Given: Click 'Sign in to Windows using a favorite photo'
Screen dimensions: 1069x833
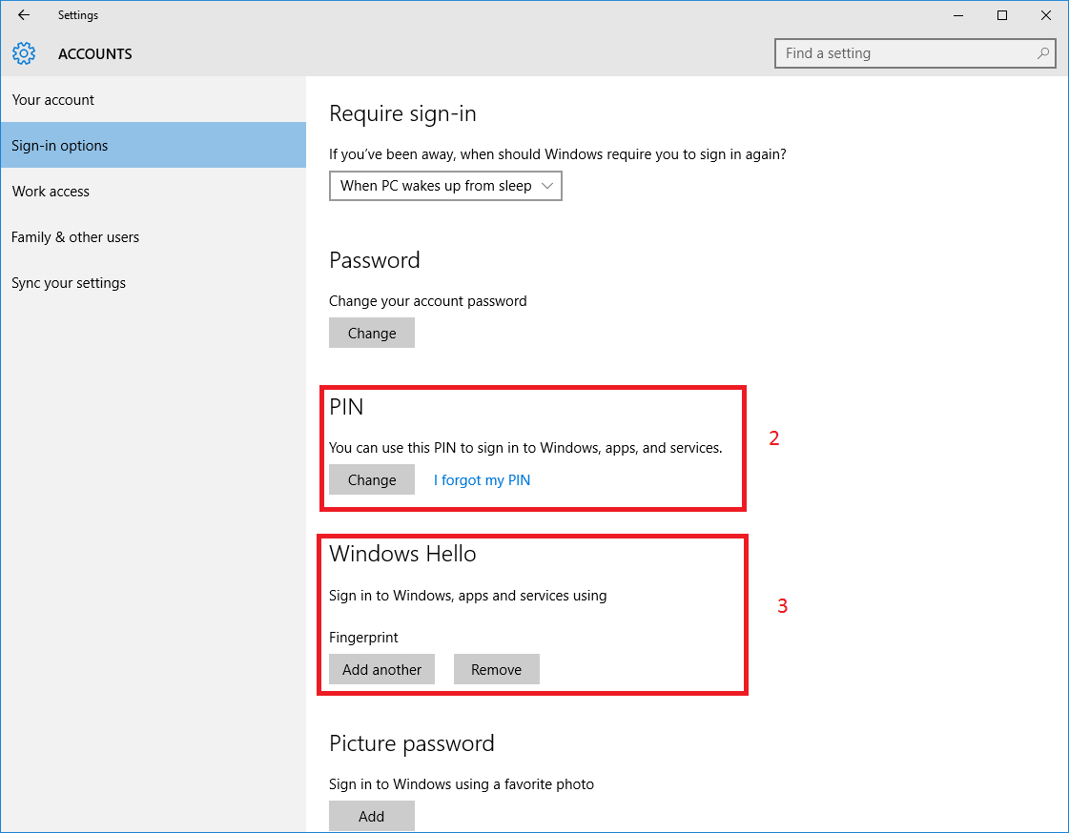Looking at the screenshot, I should 461,784.
